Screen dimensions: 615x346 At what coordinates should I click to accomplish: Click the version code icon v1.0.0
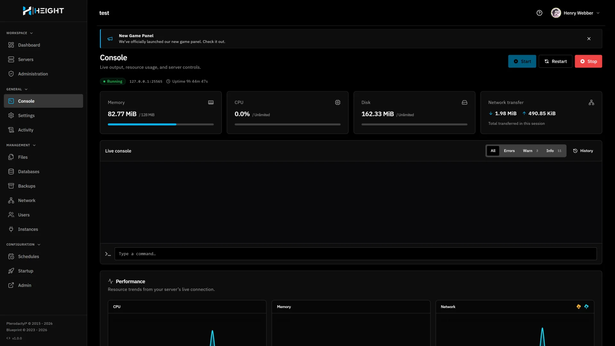pos(8,338)
